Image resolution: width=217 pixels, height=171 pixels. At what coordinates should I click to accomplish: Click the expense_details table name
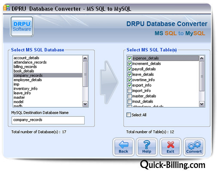pos(146,58)
